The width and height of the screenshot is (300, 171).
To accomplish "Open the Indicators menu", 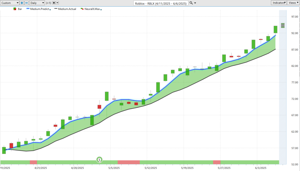I will [279, 3].
